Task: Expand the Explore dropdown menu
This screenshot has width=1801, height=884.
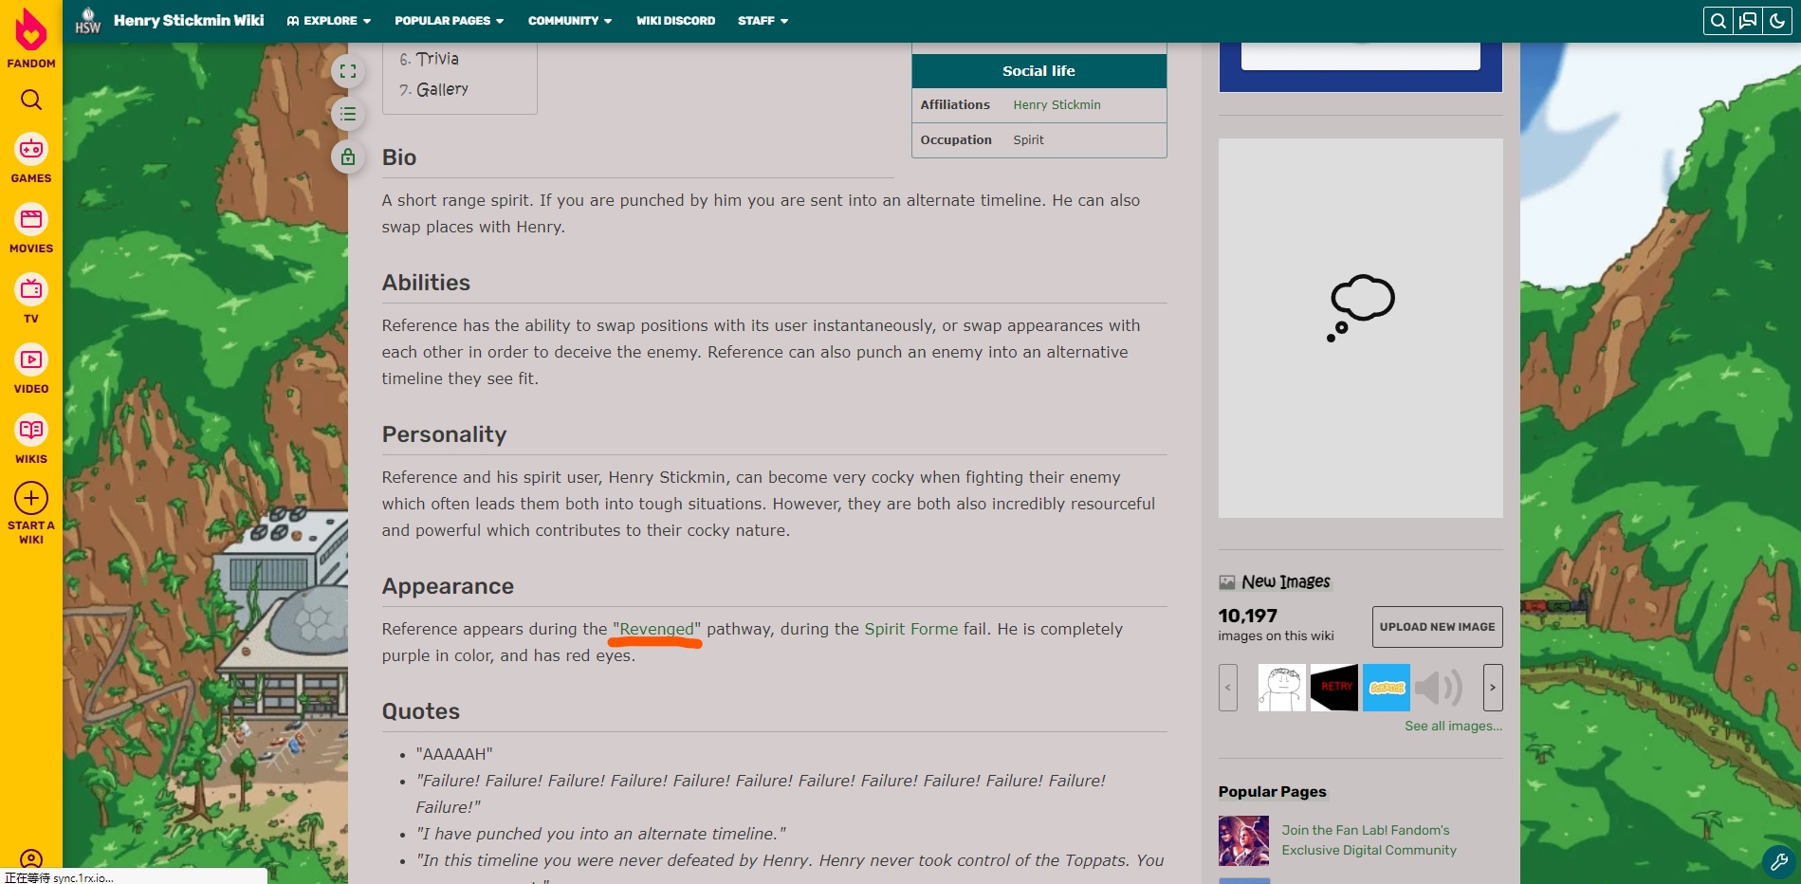Action: (x=329, y=21)
